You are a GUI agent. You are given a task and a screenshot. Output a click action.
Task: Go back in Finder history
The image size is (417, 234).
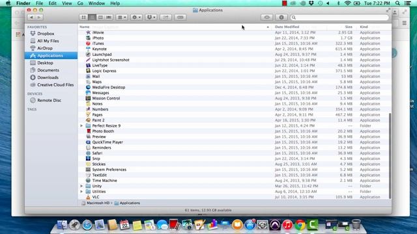tap(31, 18)
